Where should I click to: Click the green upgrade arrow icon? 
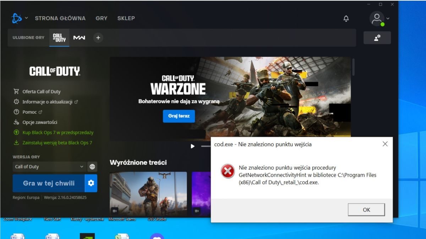click(x=16, y=132)
